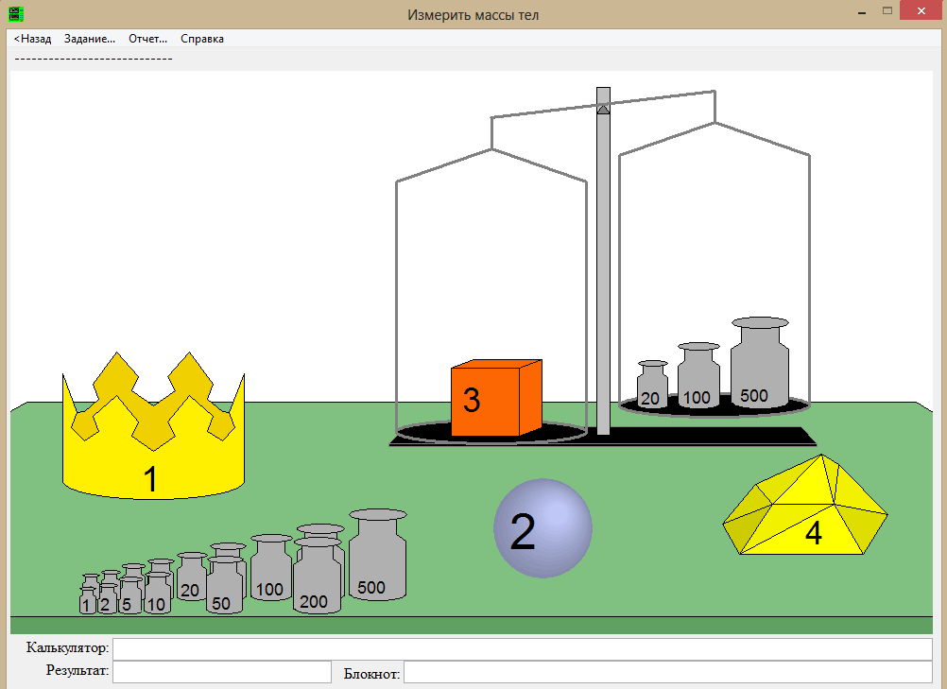Viewport: 947px width, 689px height.
Task: Pick the 1 gram weight on the table
Action: pyautogui.click(x=88, y=602)
